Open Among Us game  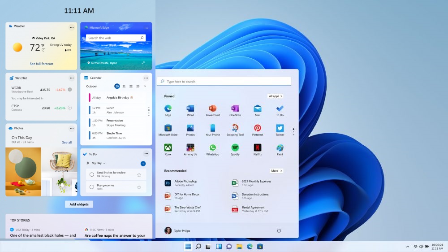point(190,150)
